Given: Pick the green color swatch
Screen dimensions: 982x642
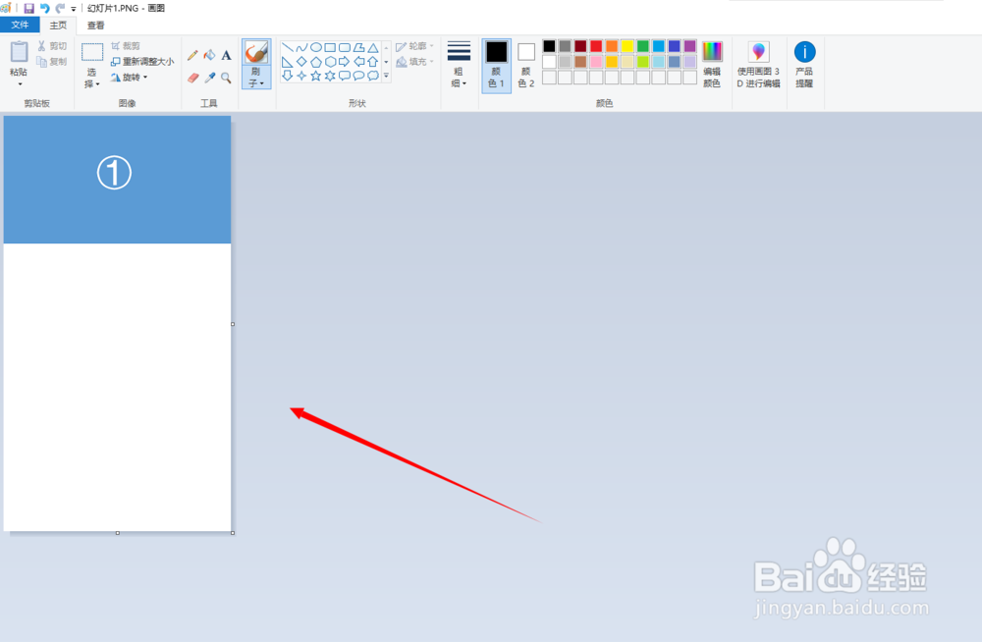Looking at the screenshot, I should pyautogui.click(x=643, y=46).
